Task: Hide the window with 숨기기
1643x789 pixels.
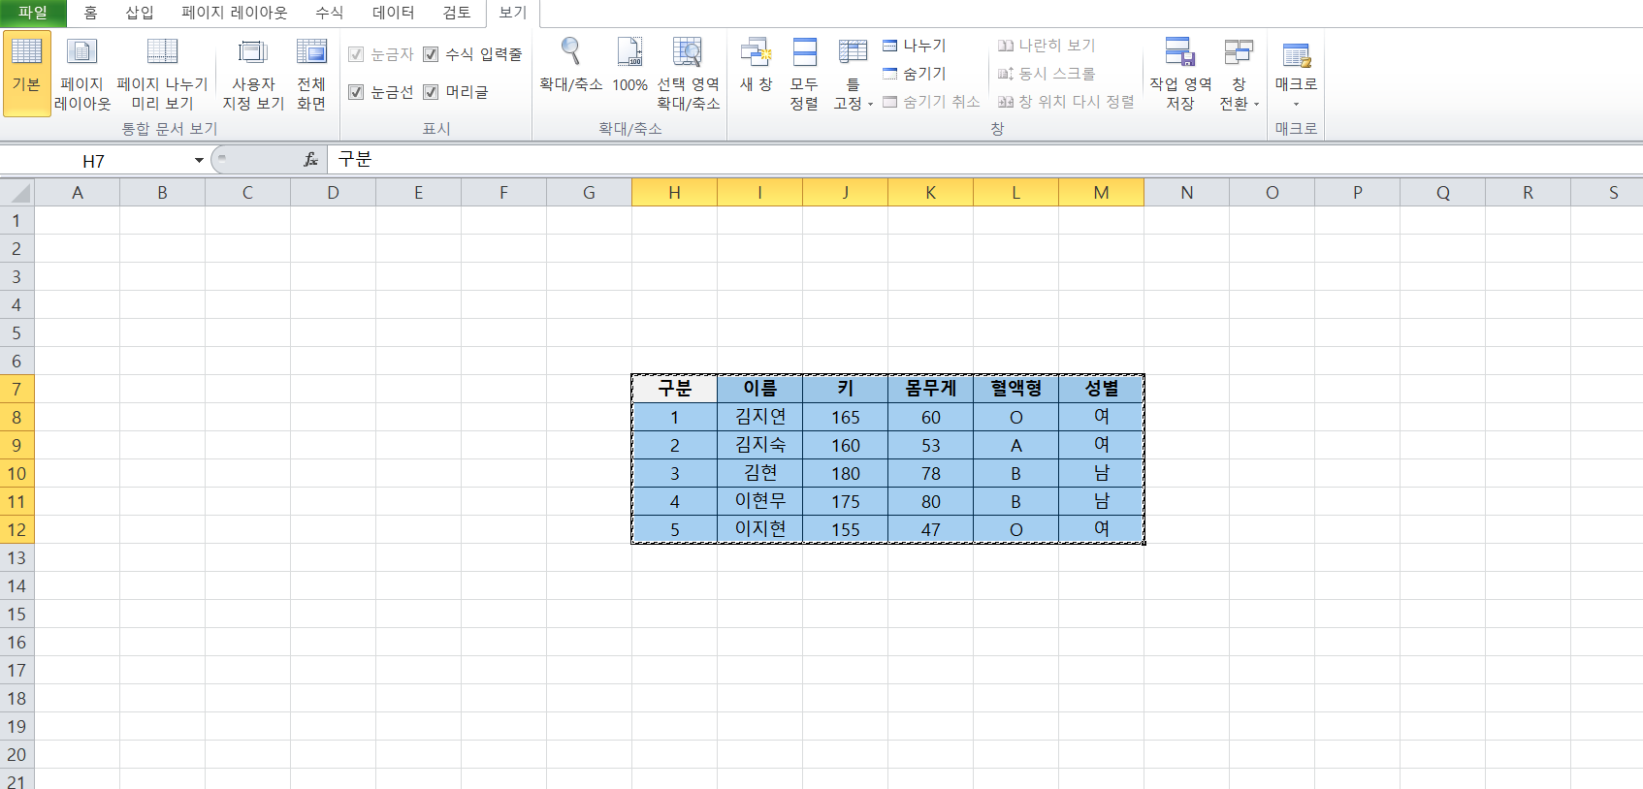Action: point(915,74)
